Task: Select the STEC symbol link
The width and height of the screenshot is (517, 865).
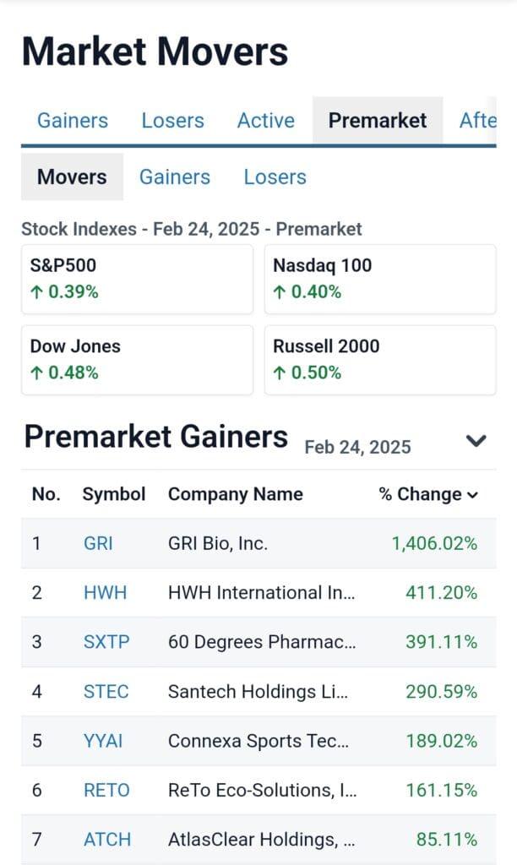Action: [x=106, y=692]
